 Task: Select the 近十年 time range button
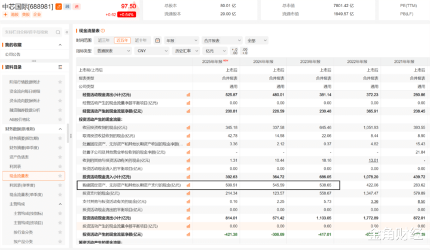pyautogui.click(x=140, y=41)
